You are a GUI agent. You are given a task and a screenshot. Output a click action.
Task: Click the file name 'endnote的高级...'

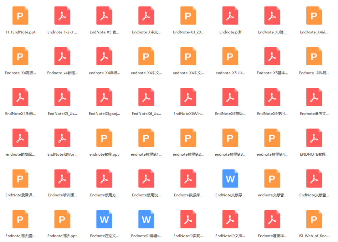[x=20, y=154]
